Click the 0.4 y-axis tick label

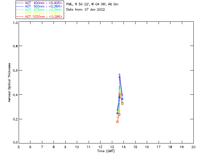tap(15, 95)
